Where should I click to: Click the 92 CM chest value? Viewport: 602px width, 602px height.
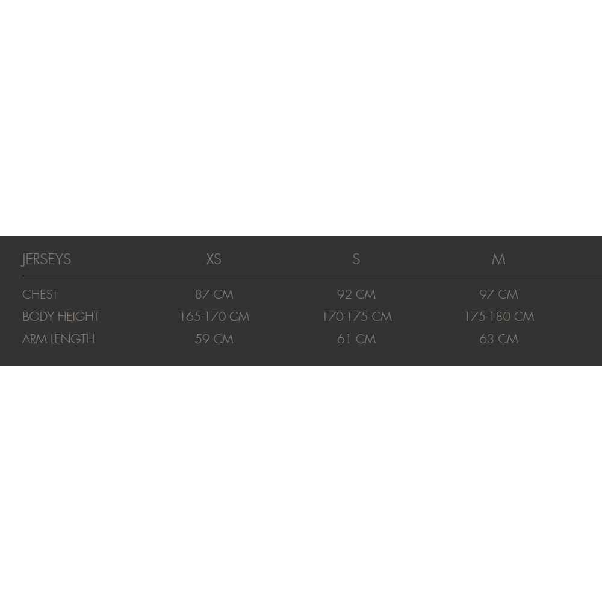pos(356,294)
